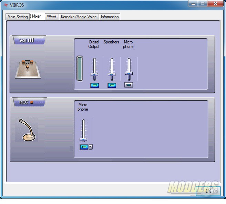The width and height of the screenshot is (226, 204).
Task: Click the Speakers channel label
Action: tap(111, 42)
